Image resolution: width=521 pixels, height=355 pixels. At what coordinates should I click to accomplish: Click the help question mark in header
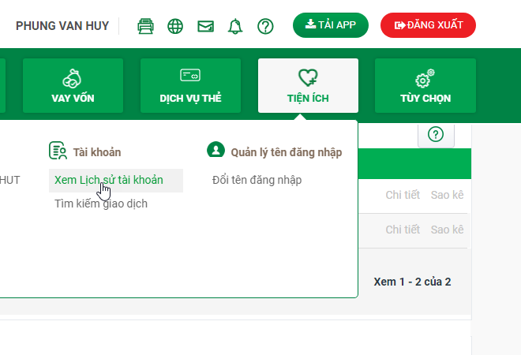point(265,26)
